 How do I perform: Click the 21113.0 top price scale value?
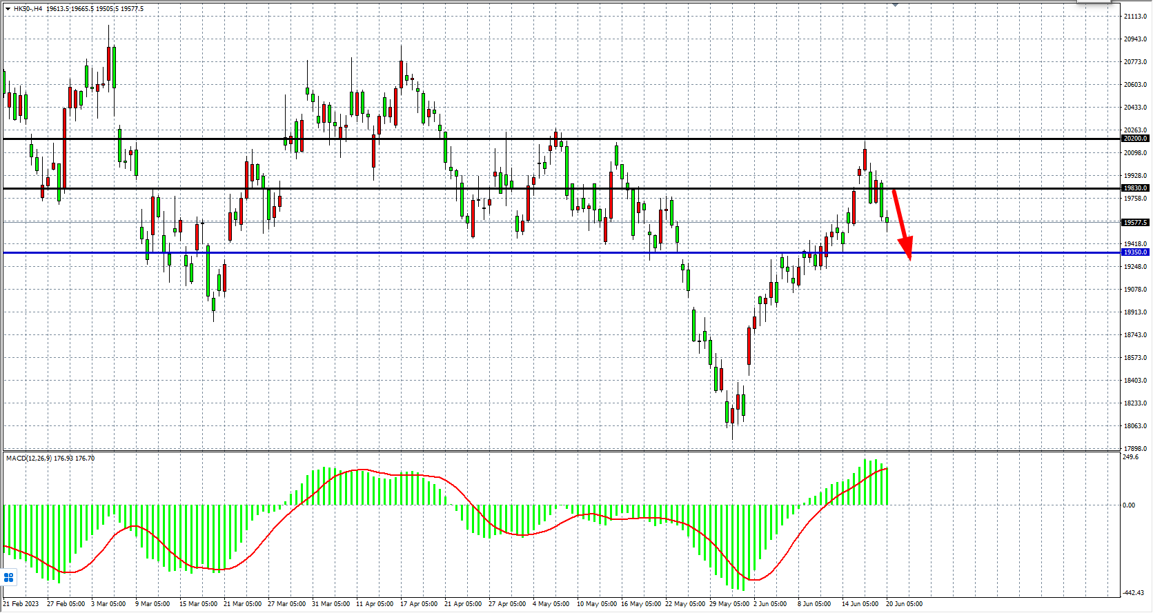[1135, 17]
